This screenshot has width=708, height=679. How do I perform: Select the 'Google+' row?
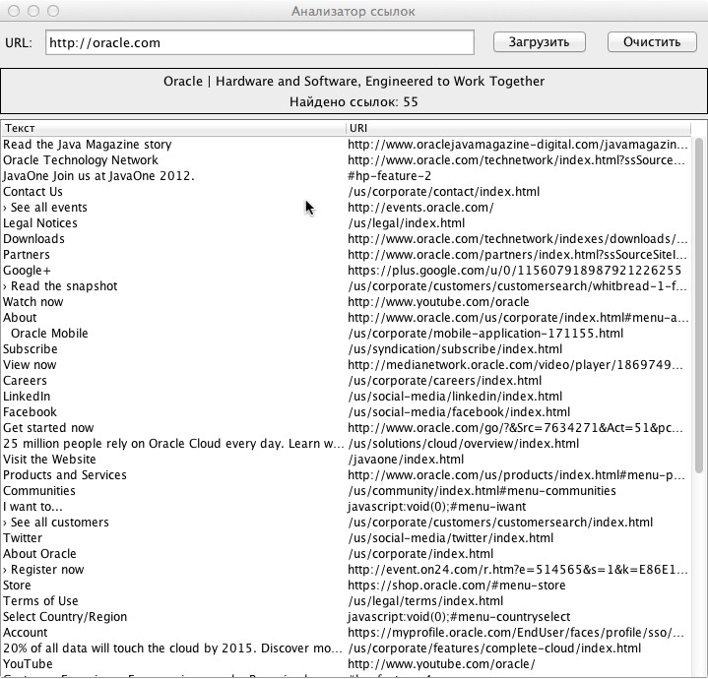click(347, 271)
